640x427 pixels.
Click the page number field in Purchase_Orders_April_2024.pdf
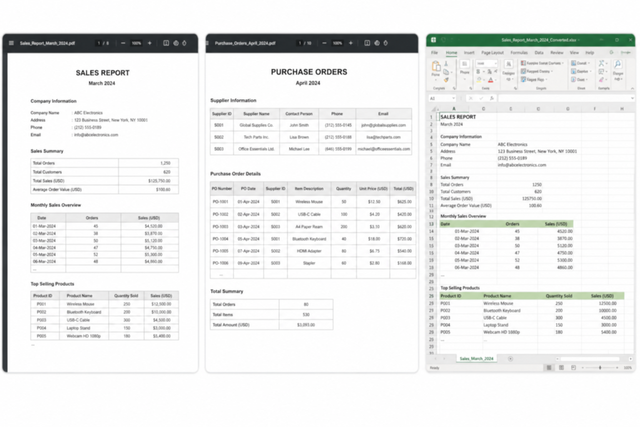click(x=300, y=43)
